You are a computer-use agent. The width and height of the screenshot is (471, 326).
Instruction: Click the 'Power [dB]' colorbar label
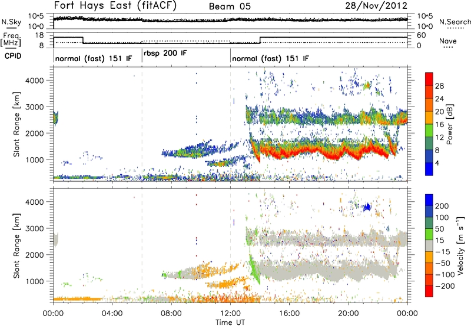click(450, 124)
